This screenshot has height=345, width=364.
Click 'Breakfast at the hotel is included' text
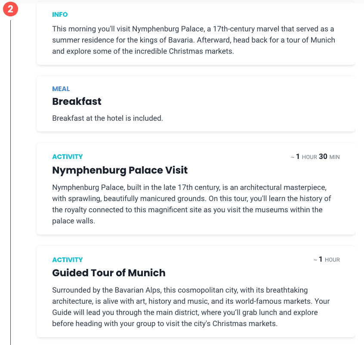(108, 118)
